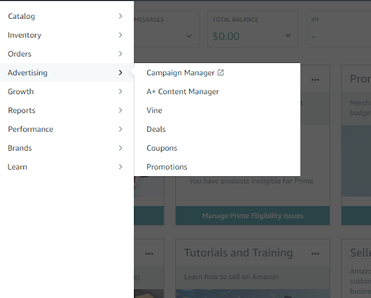Open the Growth submenu arrow
371x298 pixels.
click(120, 91)
